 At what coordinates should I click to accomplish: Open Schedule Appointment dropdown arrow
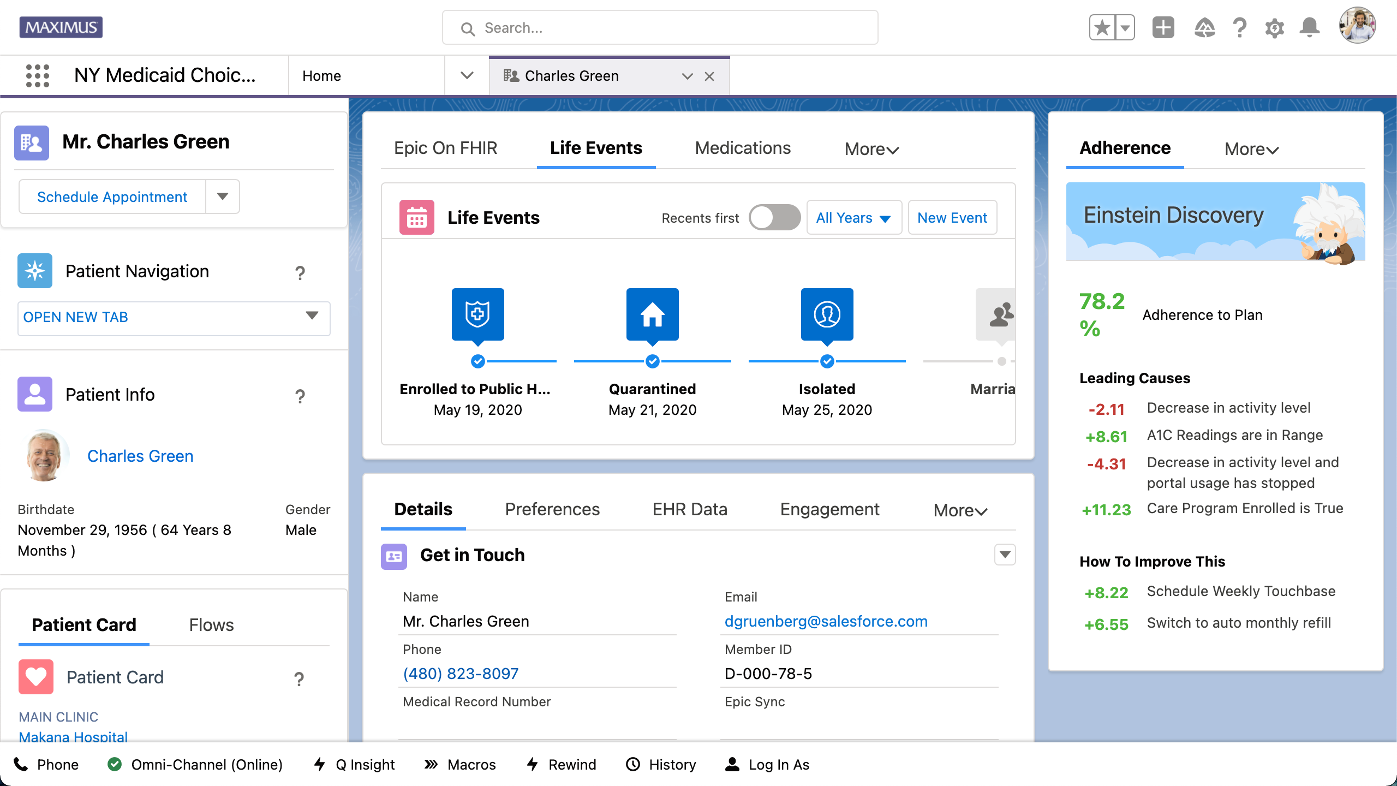[223, 196]
